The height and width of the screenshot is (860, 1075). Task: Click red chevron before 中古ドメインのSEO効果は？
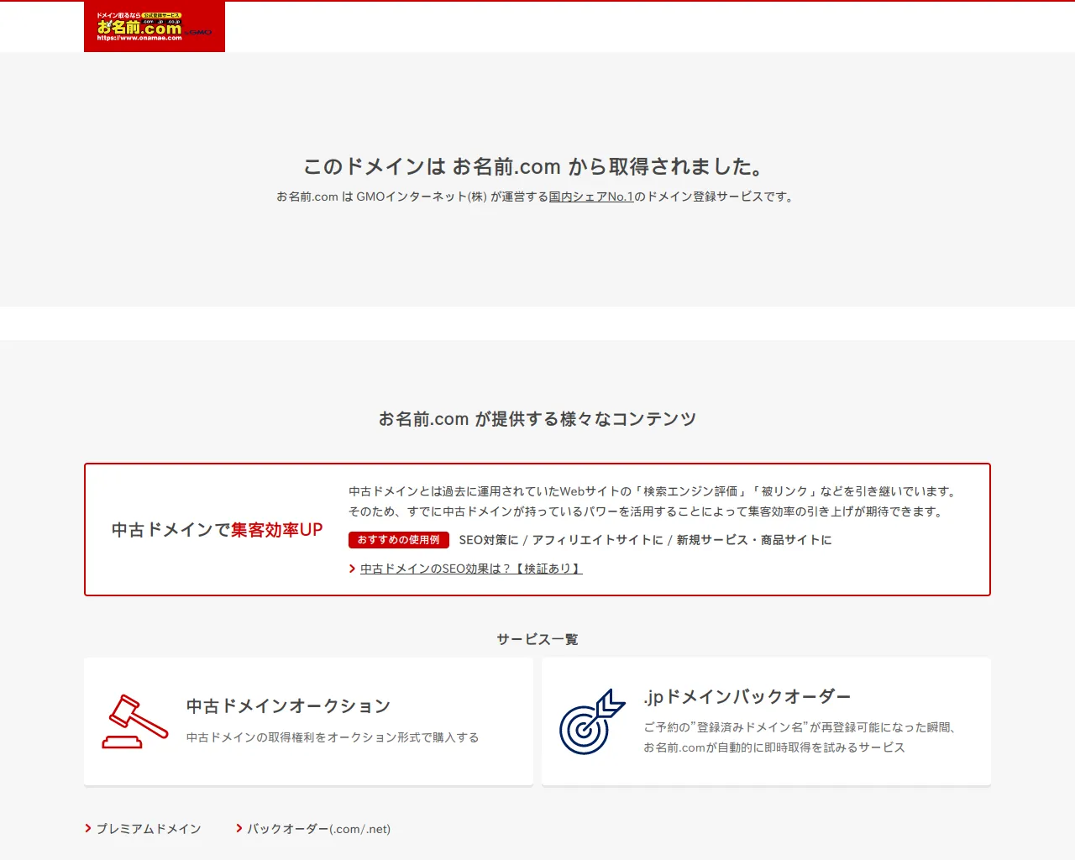(x=353, y=569)
